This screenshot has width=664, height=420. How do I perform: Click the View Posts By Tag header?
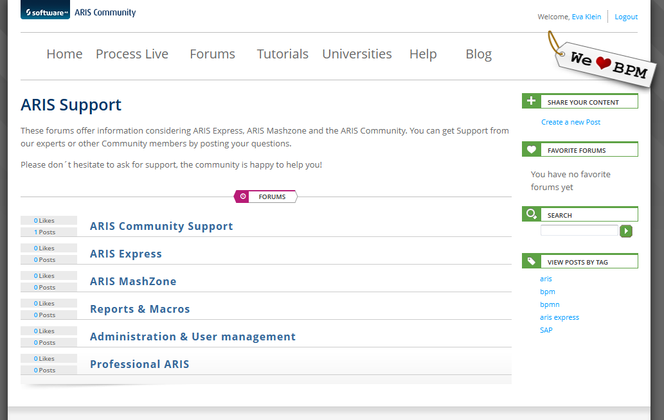pyautogui.click(x=578, y=262)
